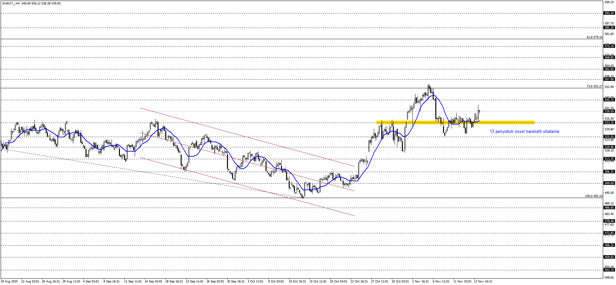
Task: Click the 593.10 price level tag
Action: 609,13
